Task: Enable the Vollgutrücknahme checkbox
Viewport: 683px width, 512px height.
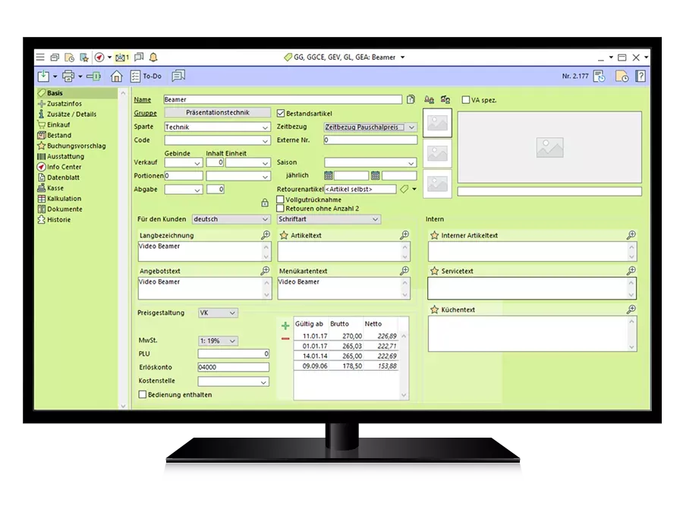Action: [x=281, y=199]
